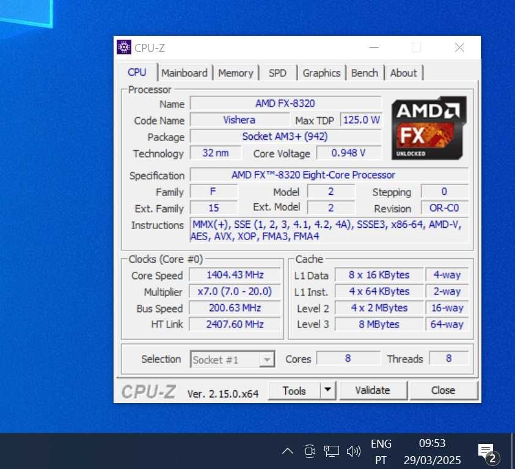
Task: Click the Core Voltage value 0.948 V
Action: coord(349,153)
